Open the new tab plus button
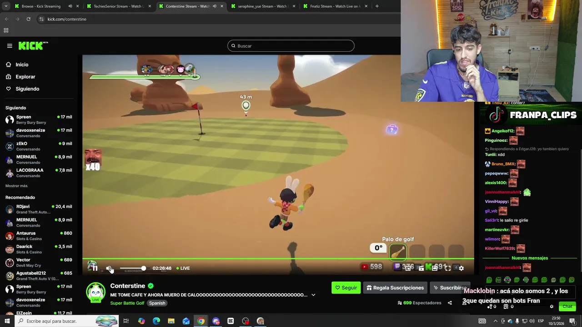The height and width of the screenshot is (327, 582). [377, 6]
